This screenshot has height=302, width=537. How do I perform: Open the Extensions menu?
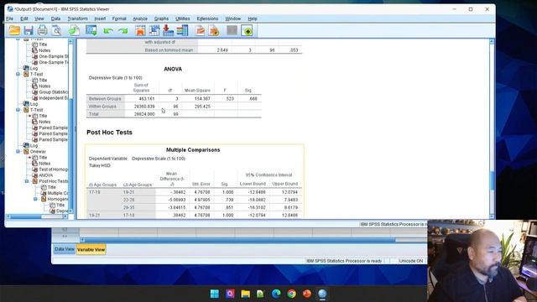[207, 18]
